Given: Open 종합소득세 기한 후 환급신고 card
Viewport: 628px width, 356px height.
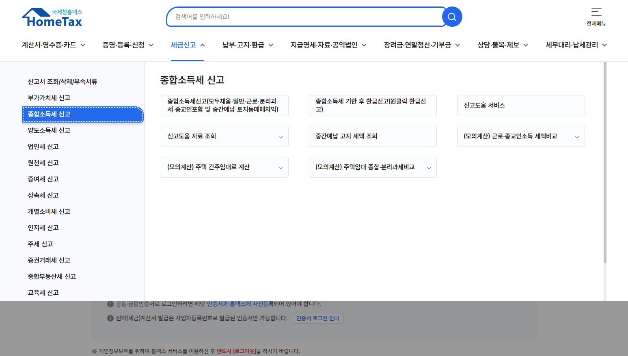Looking at the screenshot, I should [x=373, y=106].
